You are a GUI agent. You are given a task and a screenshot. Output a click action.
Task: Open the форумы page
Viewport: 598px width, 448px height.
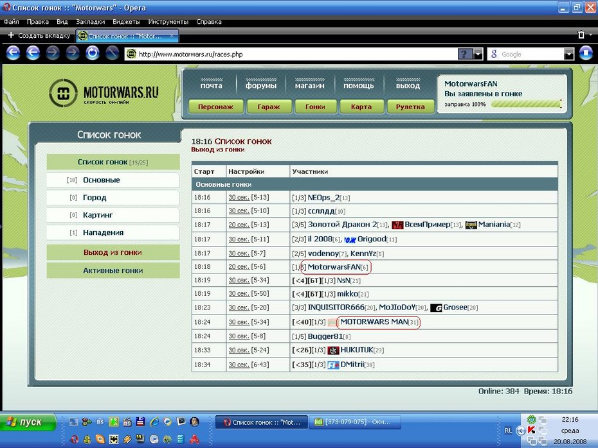[x=261, y=85]
